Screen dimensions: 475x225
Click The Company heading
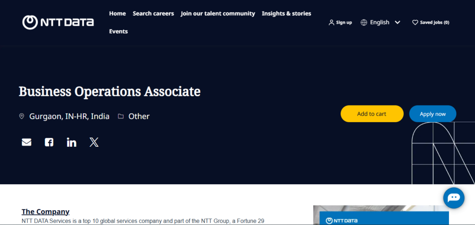pos(45,212)
